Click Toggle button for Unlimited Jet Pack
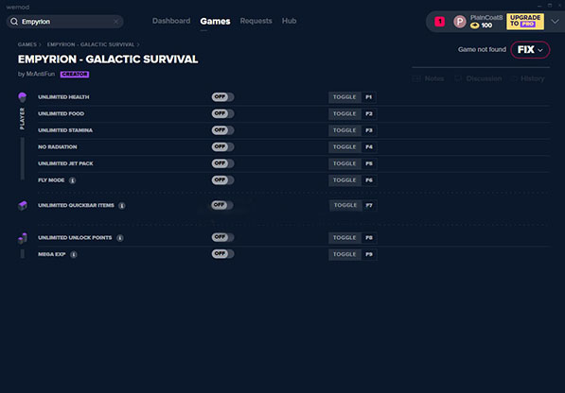The width and height of the screenshot is (565, 393). tap(344, 163)
